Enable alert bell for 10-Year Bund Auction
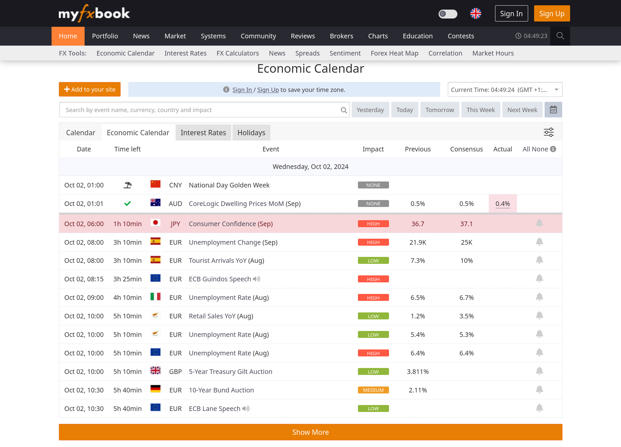Screen dimensions: 621x447 coord(539,390)
